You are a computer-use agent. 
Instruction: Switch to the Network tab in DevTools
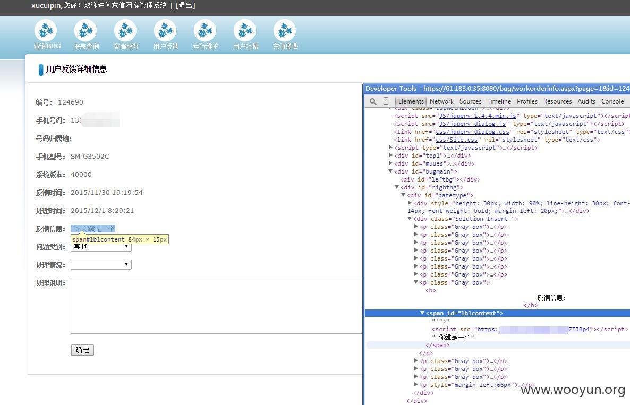click(441, 101)
